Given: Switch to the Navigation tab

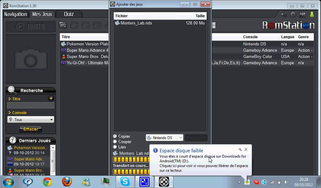Looking at the screenshot, I should click(x=16, y=14).
